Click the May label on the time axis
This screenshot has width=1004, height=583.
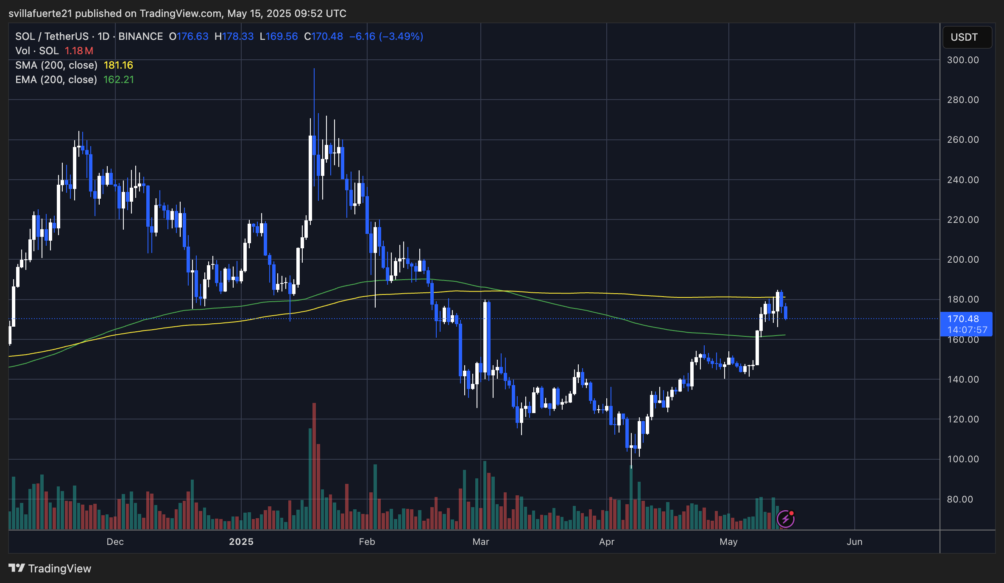(728, 541)
